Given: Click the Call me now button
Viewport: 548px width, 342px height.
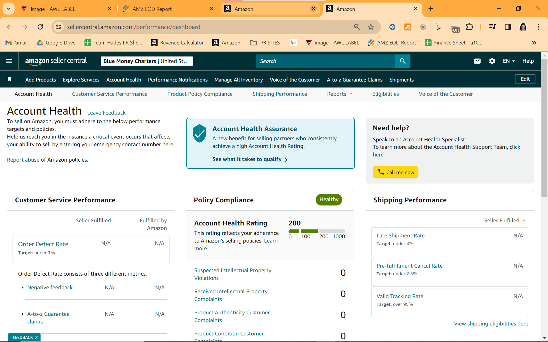Looking at the screenshot, I should [395, 172].
